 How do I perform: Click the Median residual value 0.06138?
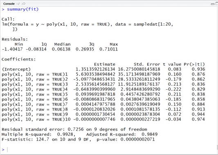[61, 49]
